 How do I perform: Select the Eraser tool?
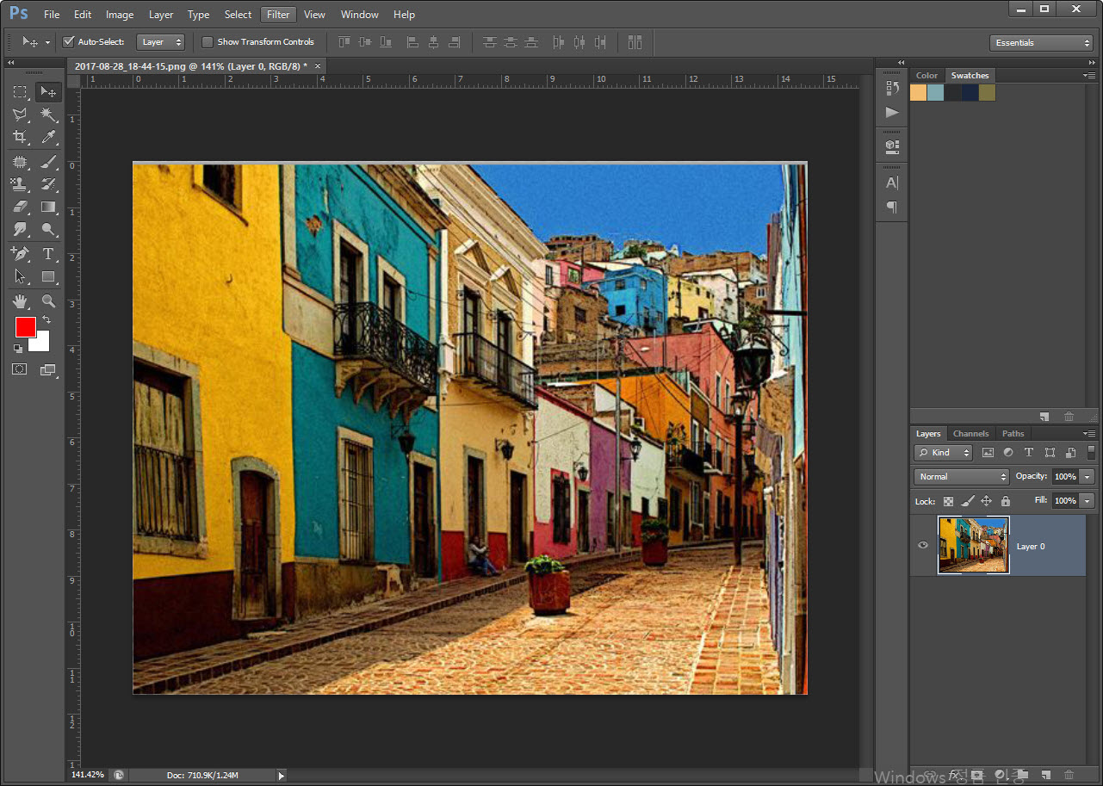(x=20, y=207)
